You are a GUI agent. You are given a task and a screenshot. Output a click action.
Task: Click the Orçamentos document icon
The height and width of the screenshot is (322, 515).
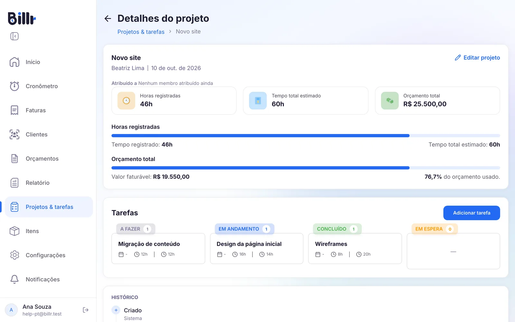click(14, 158)
